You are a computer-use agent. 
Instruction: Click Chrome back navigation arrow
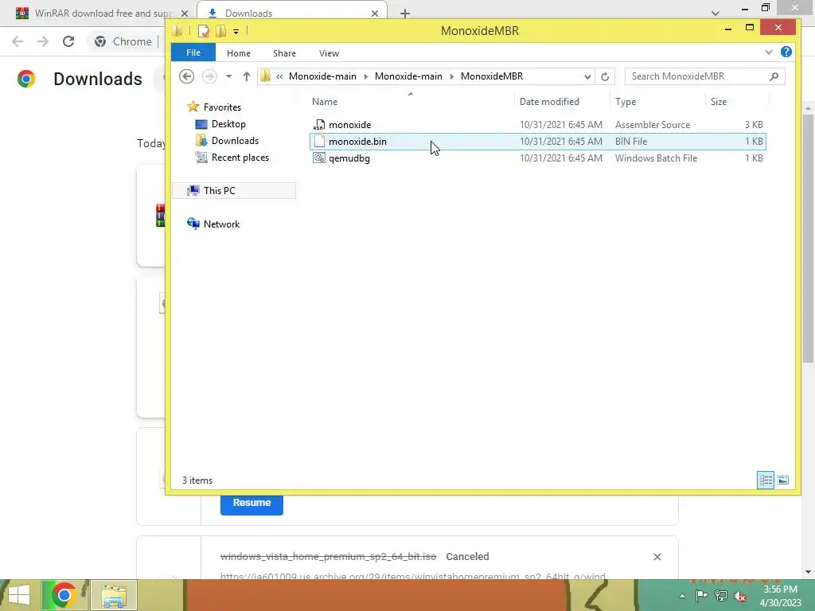click(18, 41)
